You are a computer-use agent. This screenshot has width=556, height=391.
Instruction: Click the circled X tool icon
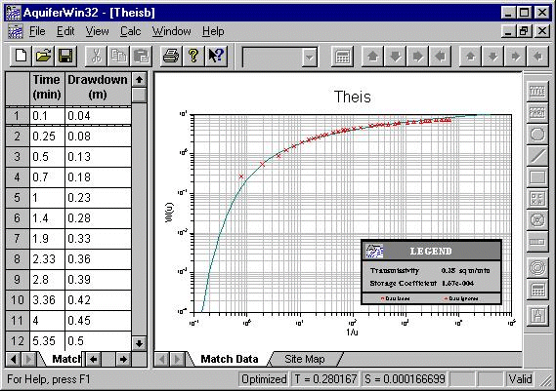[537, 220]
